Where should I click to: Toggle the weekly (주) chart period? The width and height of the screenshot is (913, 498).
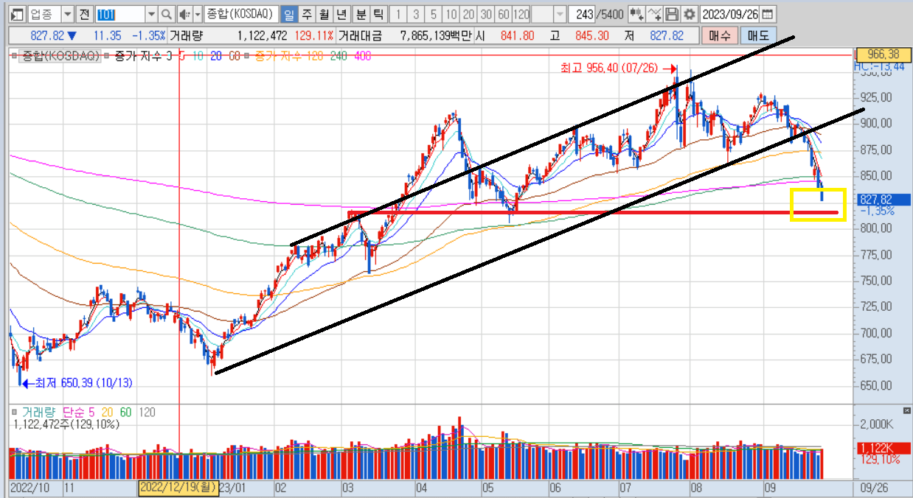point(307,14)
